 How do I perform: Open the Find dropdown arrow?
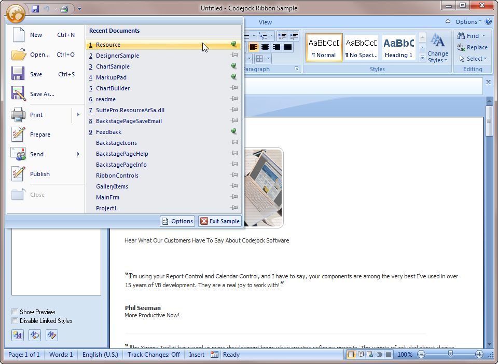point(483,36)
